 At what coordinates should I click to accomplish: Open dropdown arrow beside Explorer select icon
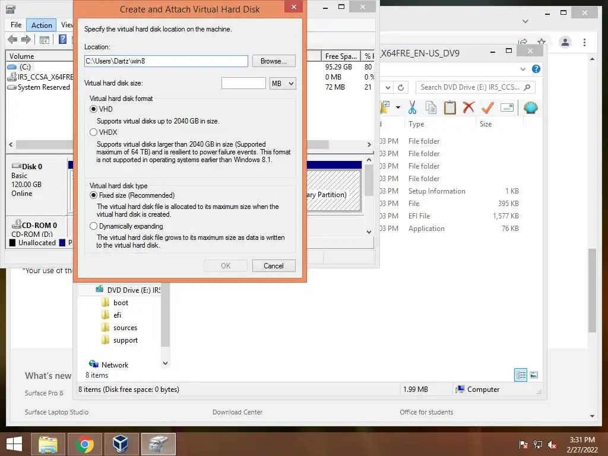point(398,107)
